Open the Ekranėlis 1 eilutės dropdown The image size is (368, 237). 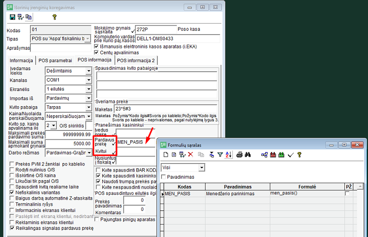click(x=89, y=89)
